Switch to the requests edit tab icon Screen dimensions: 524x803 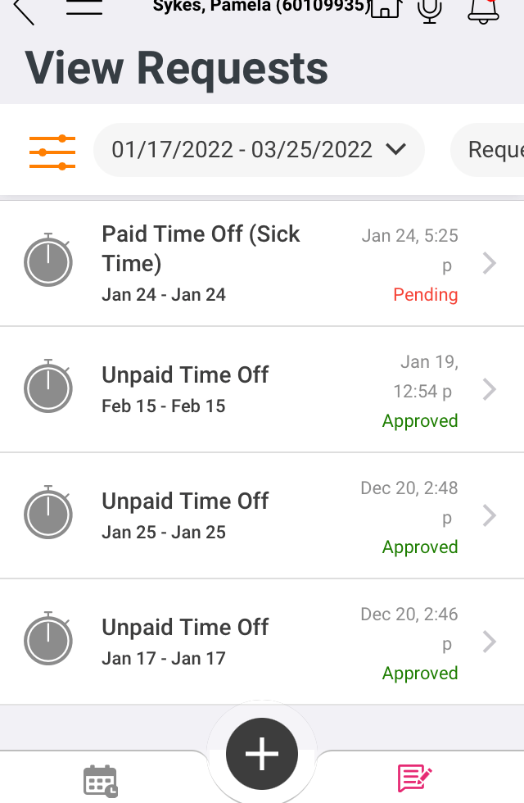(x=414, y=778)
